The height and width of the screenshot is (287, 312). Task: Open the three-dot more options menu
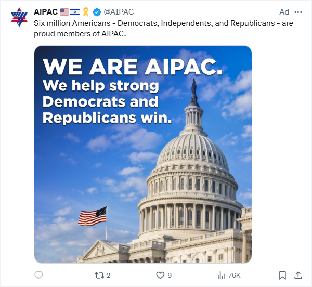point(298,12)
